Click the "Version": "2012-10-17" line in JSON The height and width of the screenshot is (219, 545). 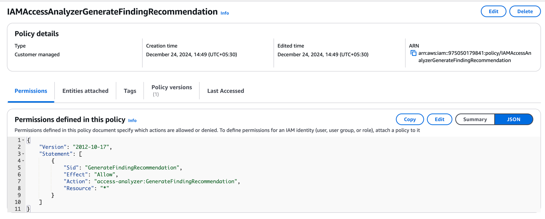[76, 147]
